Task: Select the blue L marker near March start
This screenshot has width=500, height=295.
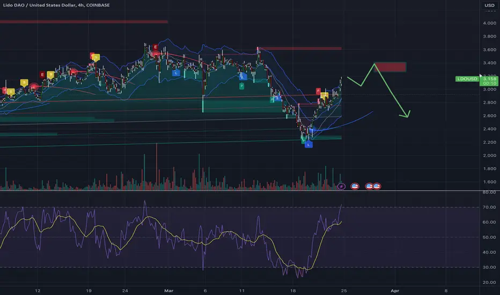Action: [x=176, y=73]
